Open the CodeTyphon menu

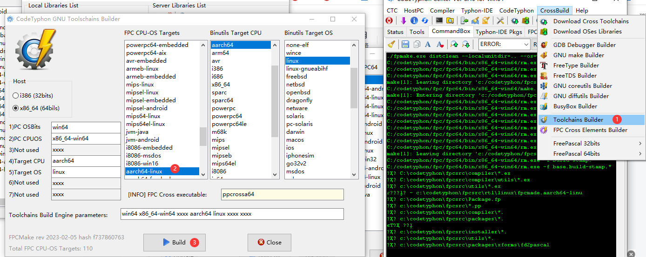tap(516, 10)
